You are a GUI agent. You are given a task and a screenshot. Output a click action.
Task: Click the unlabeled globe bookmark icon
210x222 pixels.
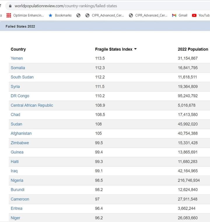[x=78, y=15]
